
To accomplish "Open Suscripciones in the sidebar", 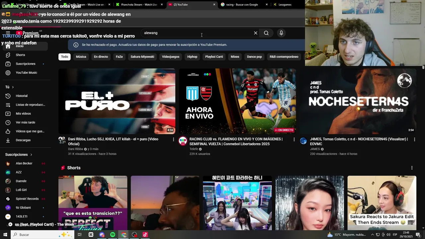I will coord(26,64).
